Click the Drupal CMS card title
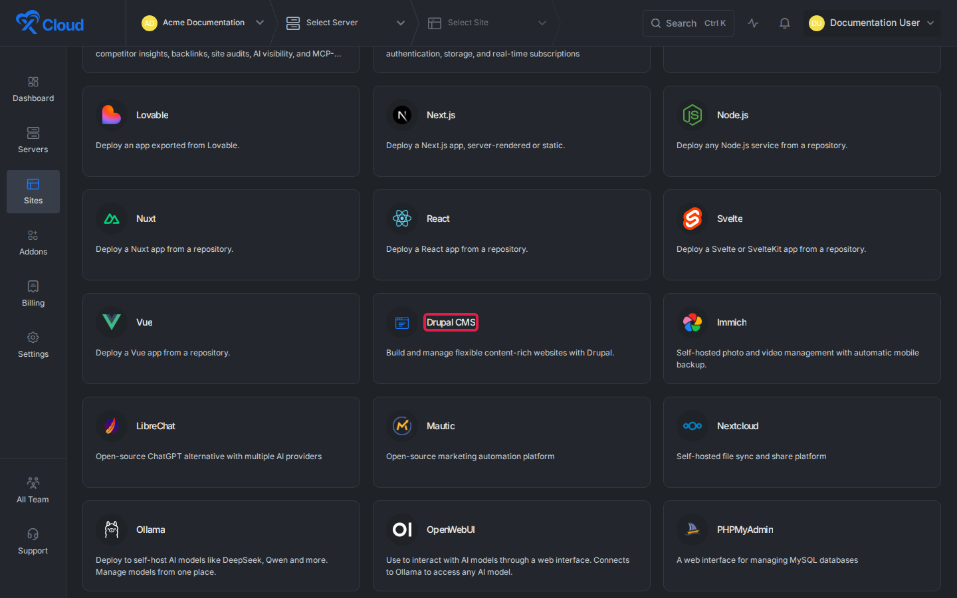 tap(451, 322)
